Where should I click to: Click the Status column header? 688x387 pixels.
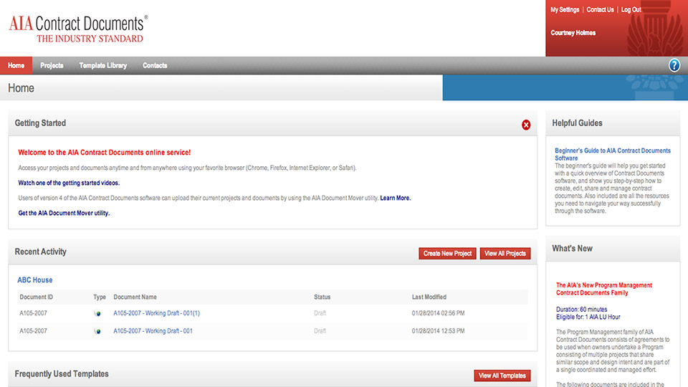coord(322,297)
